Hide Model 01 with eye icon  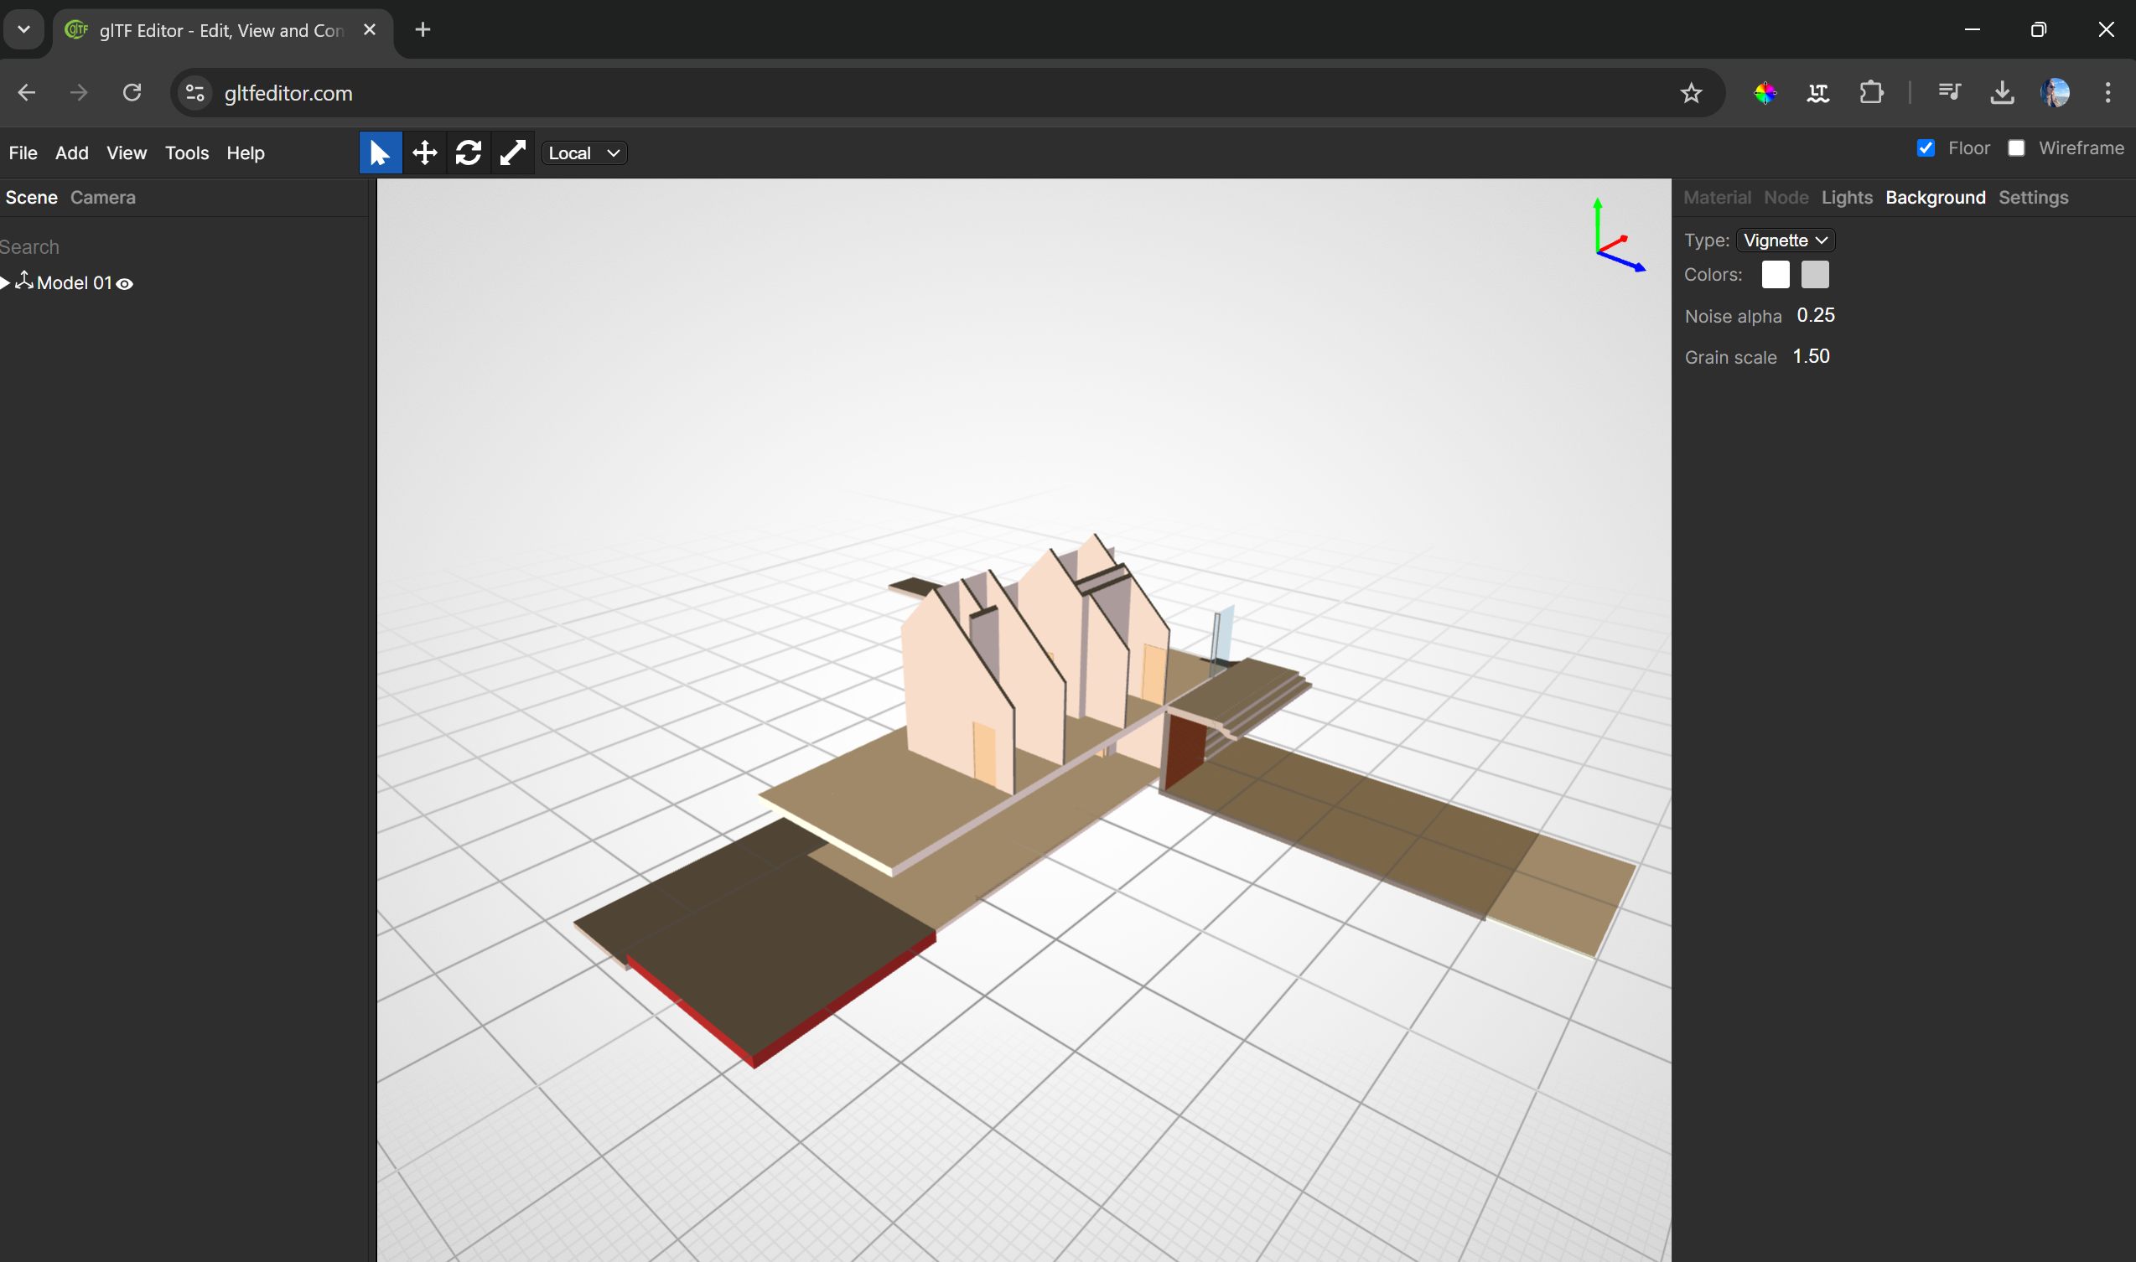pyautogui.click(x=125, y=284)
